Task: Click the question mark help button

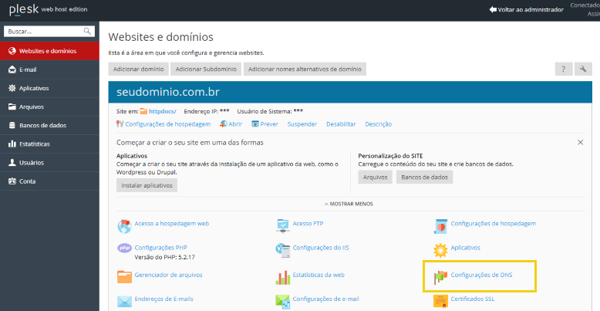Action: tap(564, 69)
